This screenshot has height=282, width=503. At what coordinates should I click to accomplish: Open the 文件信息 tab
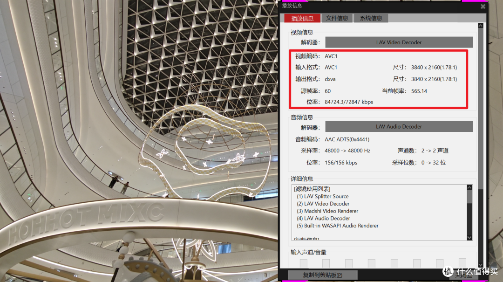point(337,18)
